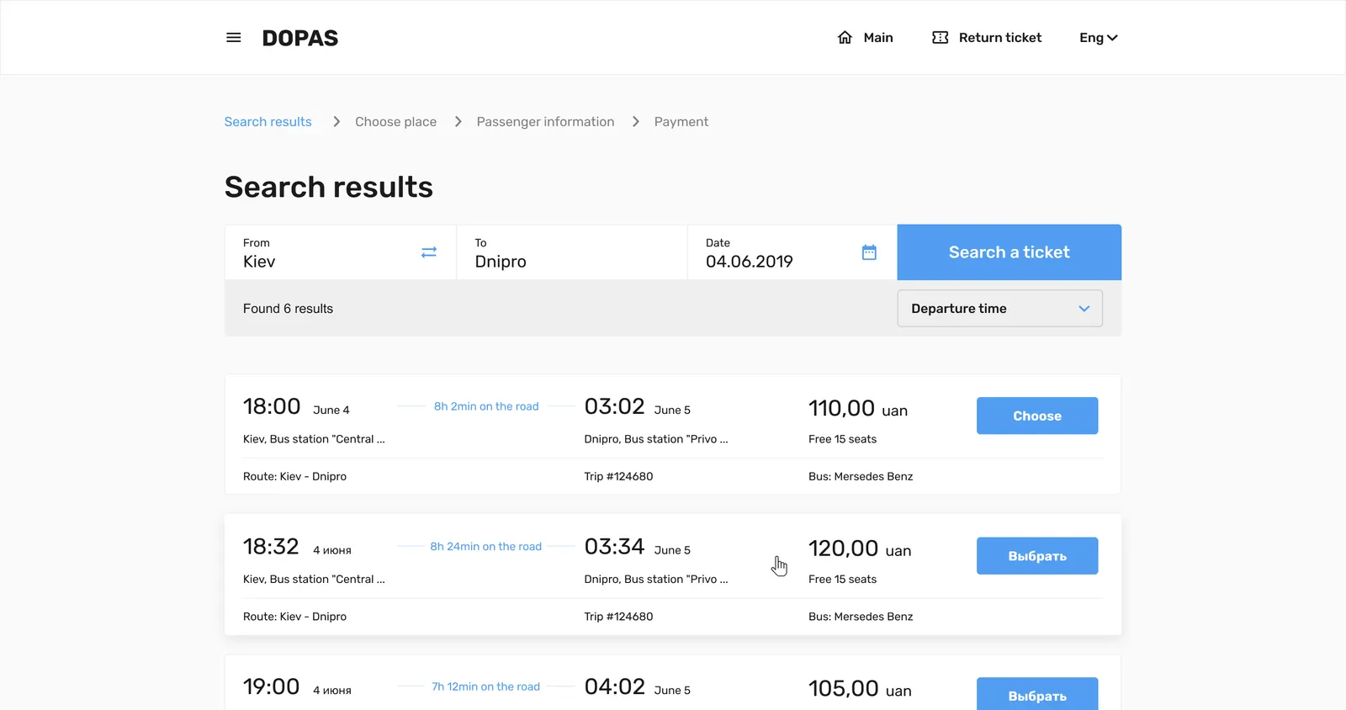
Task: Click the 03:34 arrival time
Action: click(615, 547)
